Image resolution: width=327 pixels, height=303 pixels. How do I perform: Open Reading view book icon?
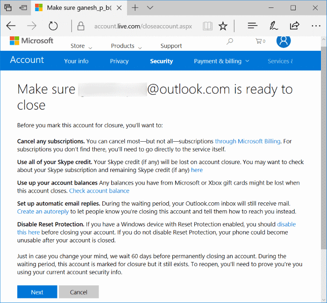pyautogui.click(x=207, y=26)
